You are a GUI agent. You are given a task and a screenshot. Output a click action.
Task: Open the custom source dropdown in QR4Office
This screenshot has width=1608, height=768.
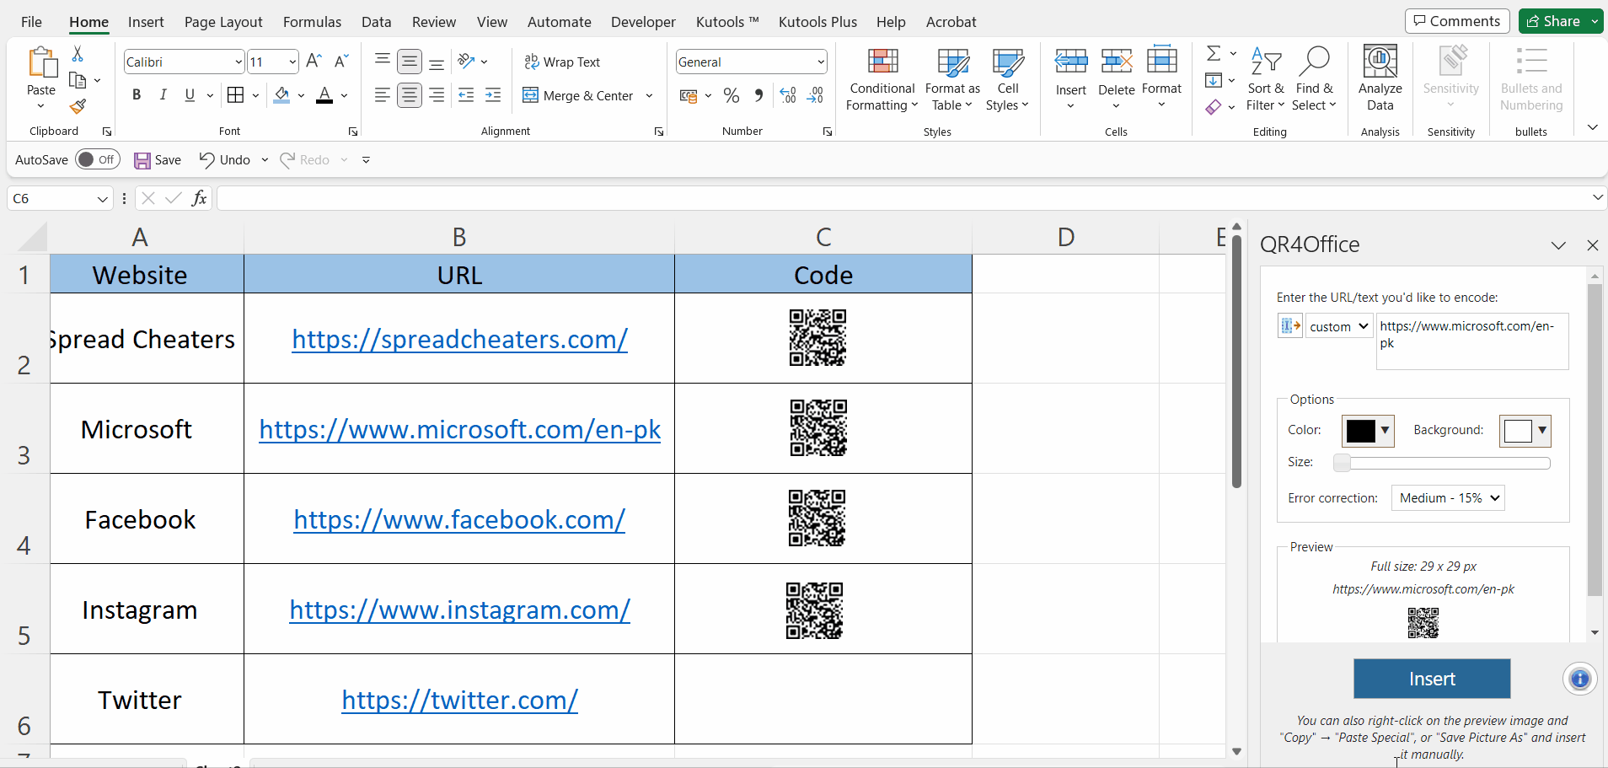coord(1339,326)
